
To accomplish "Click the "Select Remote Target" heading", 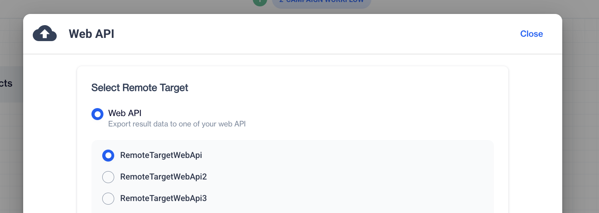I will (140, 88).
